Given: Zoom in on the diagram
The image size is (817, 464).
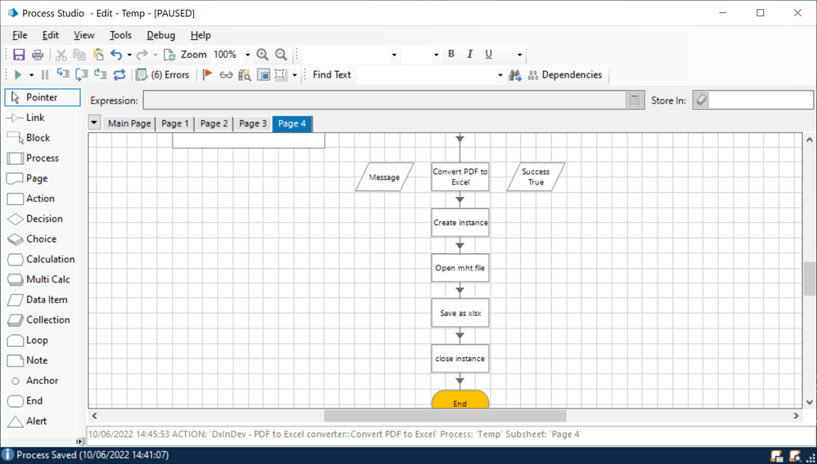Looking at the screenshot, I should point(262,55).
